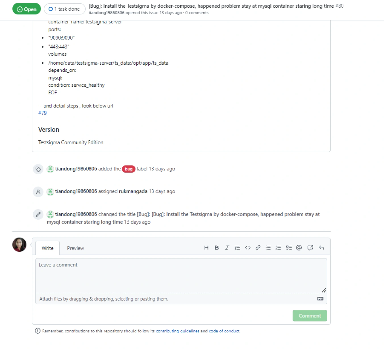The height and width of the screenshot is (350, 384).
Task: Open saved replies with the arrow icon
Action: click(322, 248)
